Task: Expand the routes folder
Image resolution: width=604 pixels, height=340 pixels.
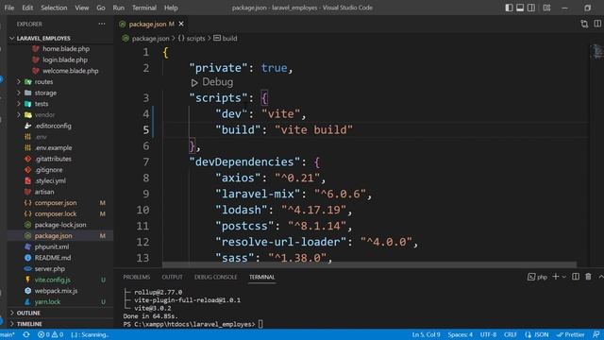Action: [x=43, y=82]
